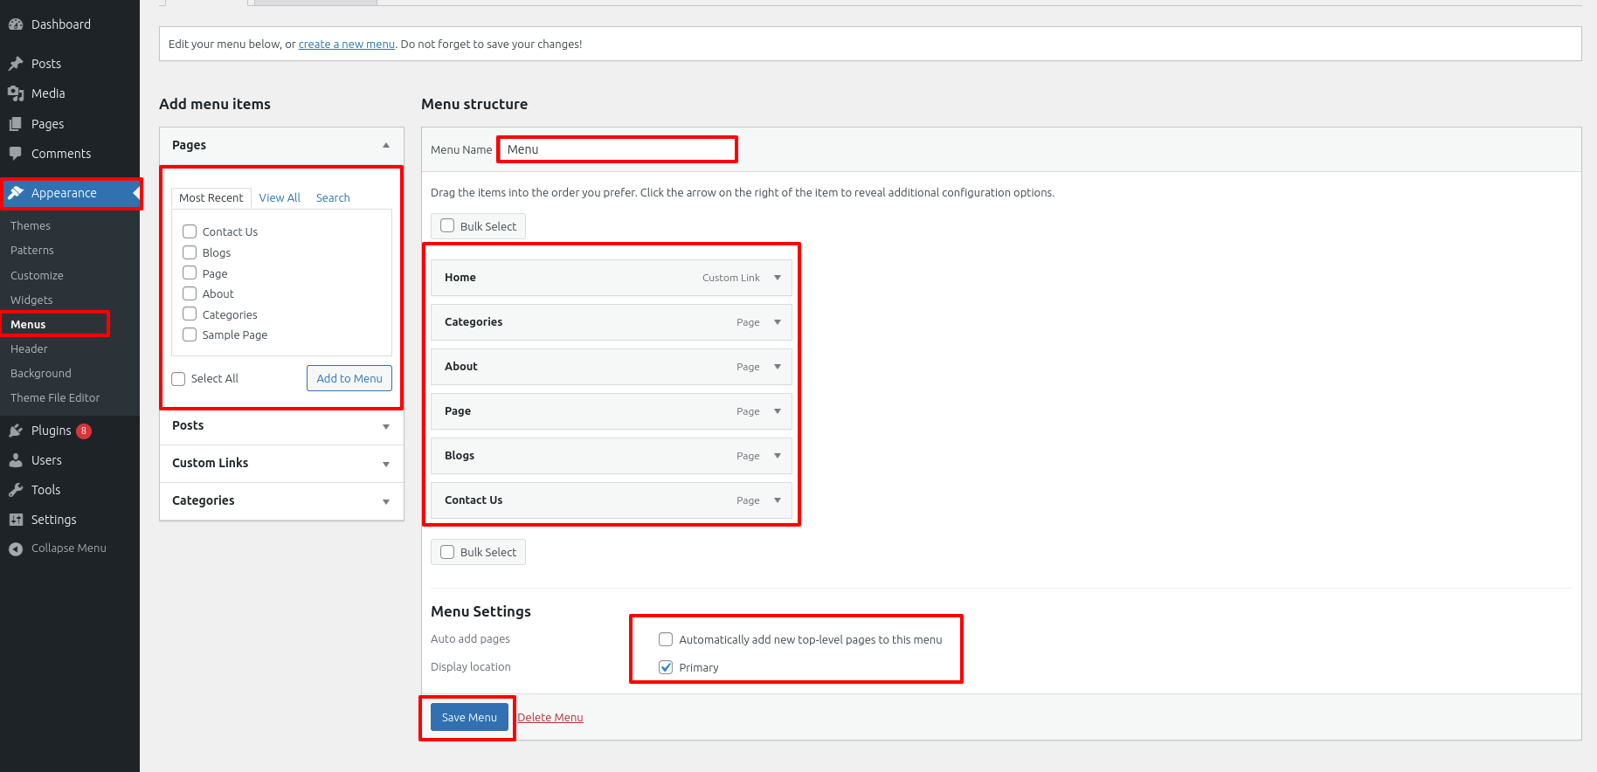
Task: Click the Add to Menu button
Action: point(349,378)
